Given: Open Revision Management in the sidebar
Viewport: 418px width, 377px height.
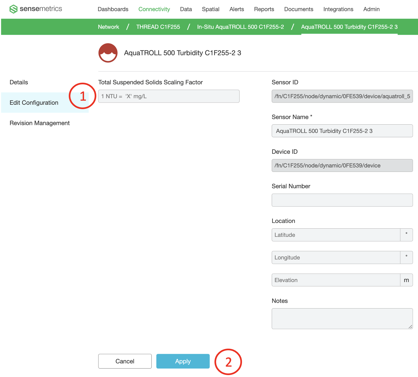Looking at the screenshot, I should [40, 123].
